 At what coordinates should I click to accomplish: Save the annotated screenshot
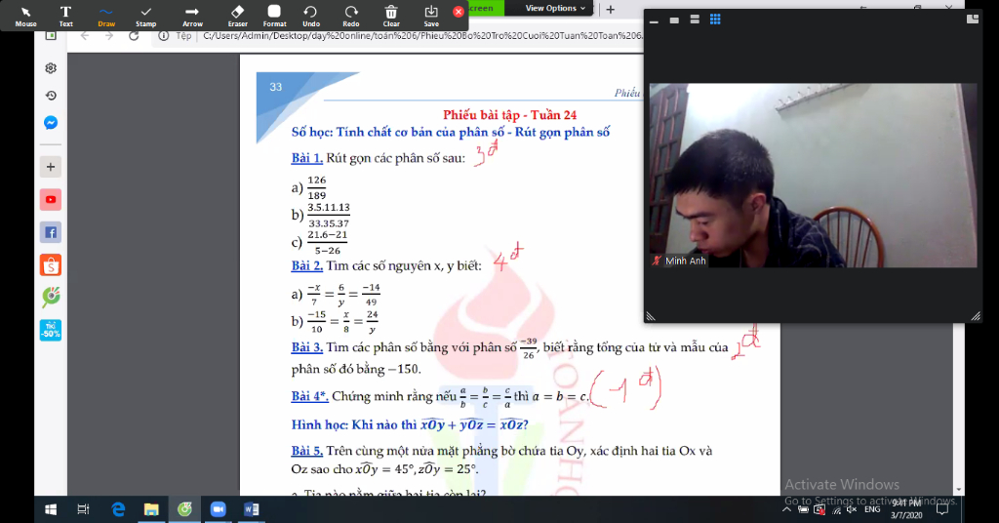click(431, 16)
